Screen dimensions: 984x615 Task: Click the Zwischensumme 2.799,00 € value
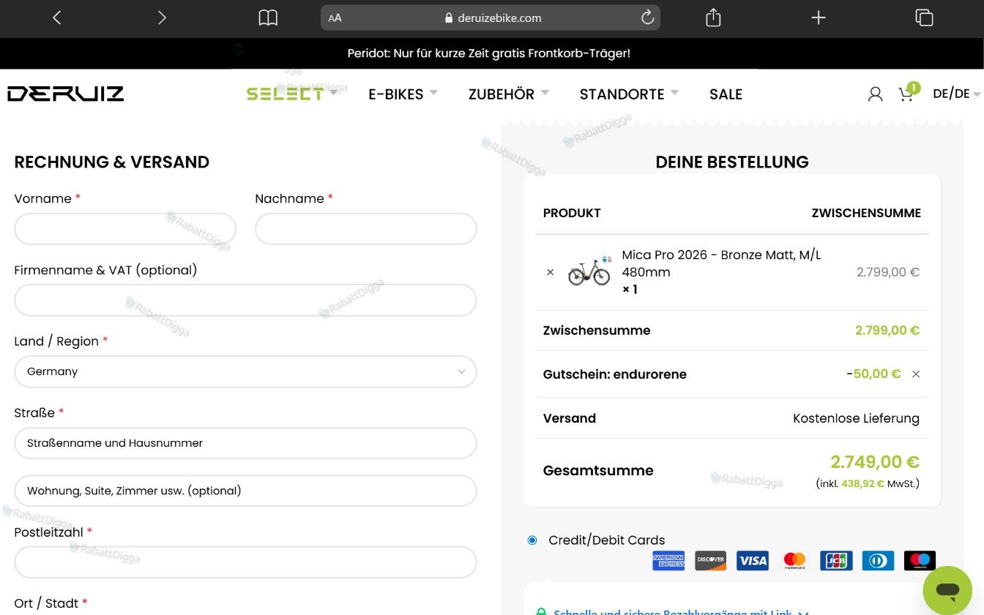887,331
